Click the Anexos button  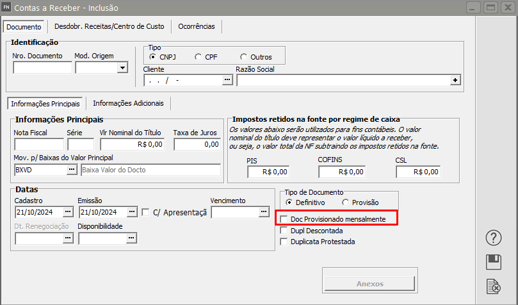tap(370, 284)
